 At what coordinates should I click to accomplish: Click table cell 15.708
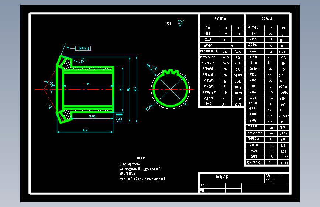283,87
